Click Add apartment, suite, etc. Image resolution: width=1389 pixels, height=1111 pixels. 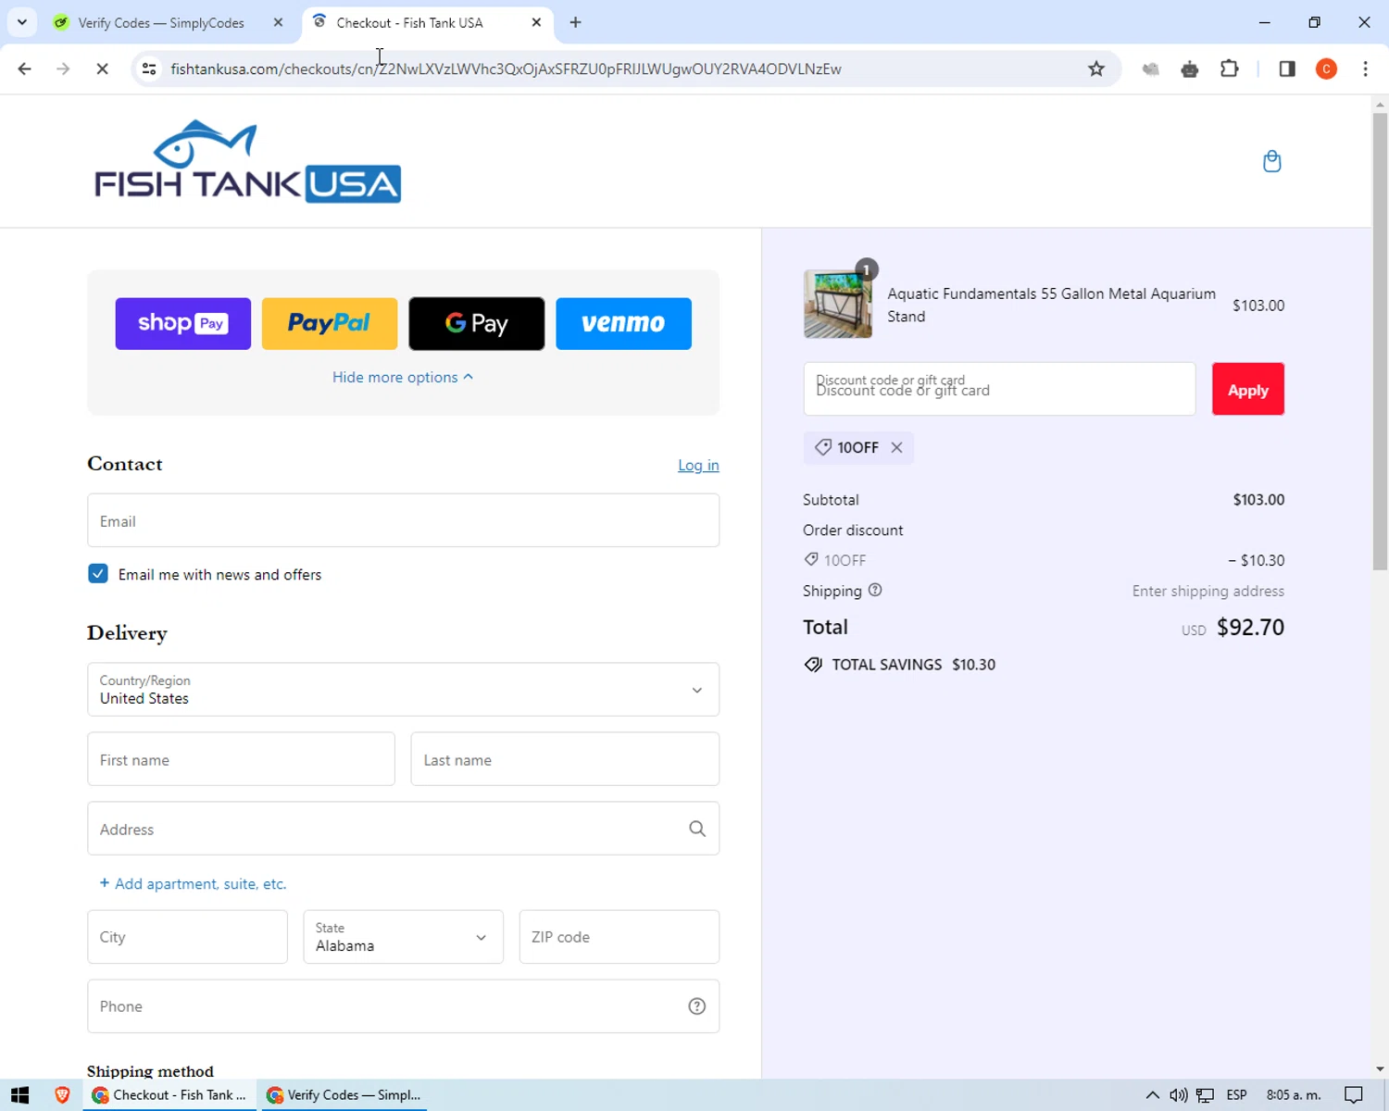tap(193, 883)
